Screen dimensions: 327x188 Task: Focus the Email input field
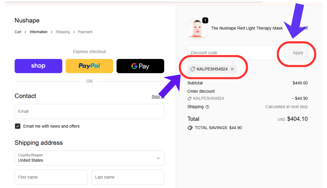[89, 112]
